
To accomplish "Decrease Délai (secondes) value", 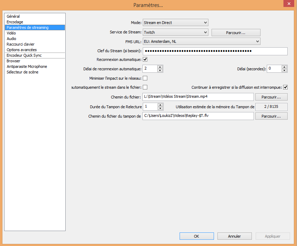I will pyautogui.click(x=284, y=70).
